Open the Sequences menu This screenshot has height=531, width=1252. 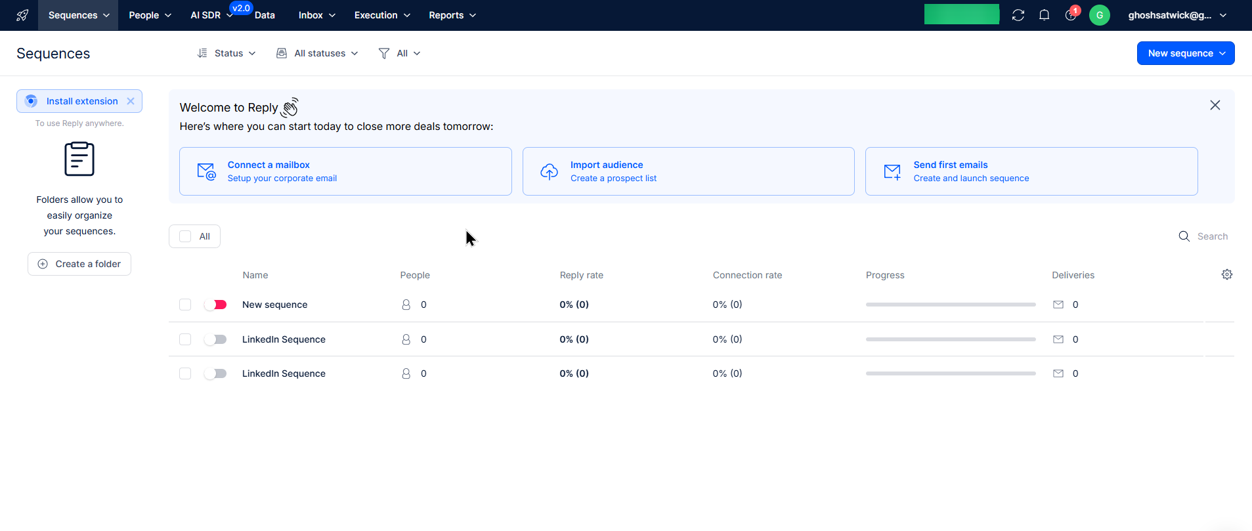[78, 15]
